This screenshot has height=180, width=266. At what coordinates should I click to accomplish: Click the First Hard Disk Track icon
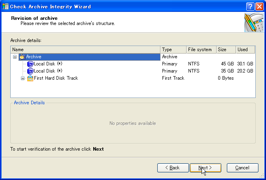(x=30, y=78)
